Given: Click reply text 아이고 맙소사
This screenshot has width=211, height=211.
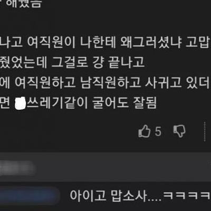Looking at the screenshot, I should click(x=108, y=196).
